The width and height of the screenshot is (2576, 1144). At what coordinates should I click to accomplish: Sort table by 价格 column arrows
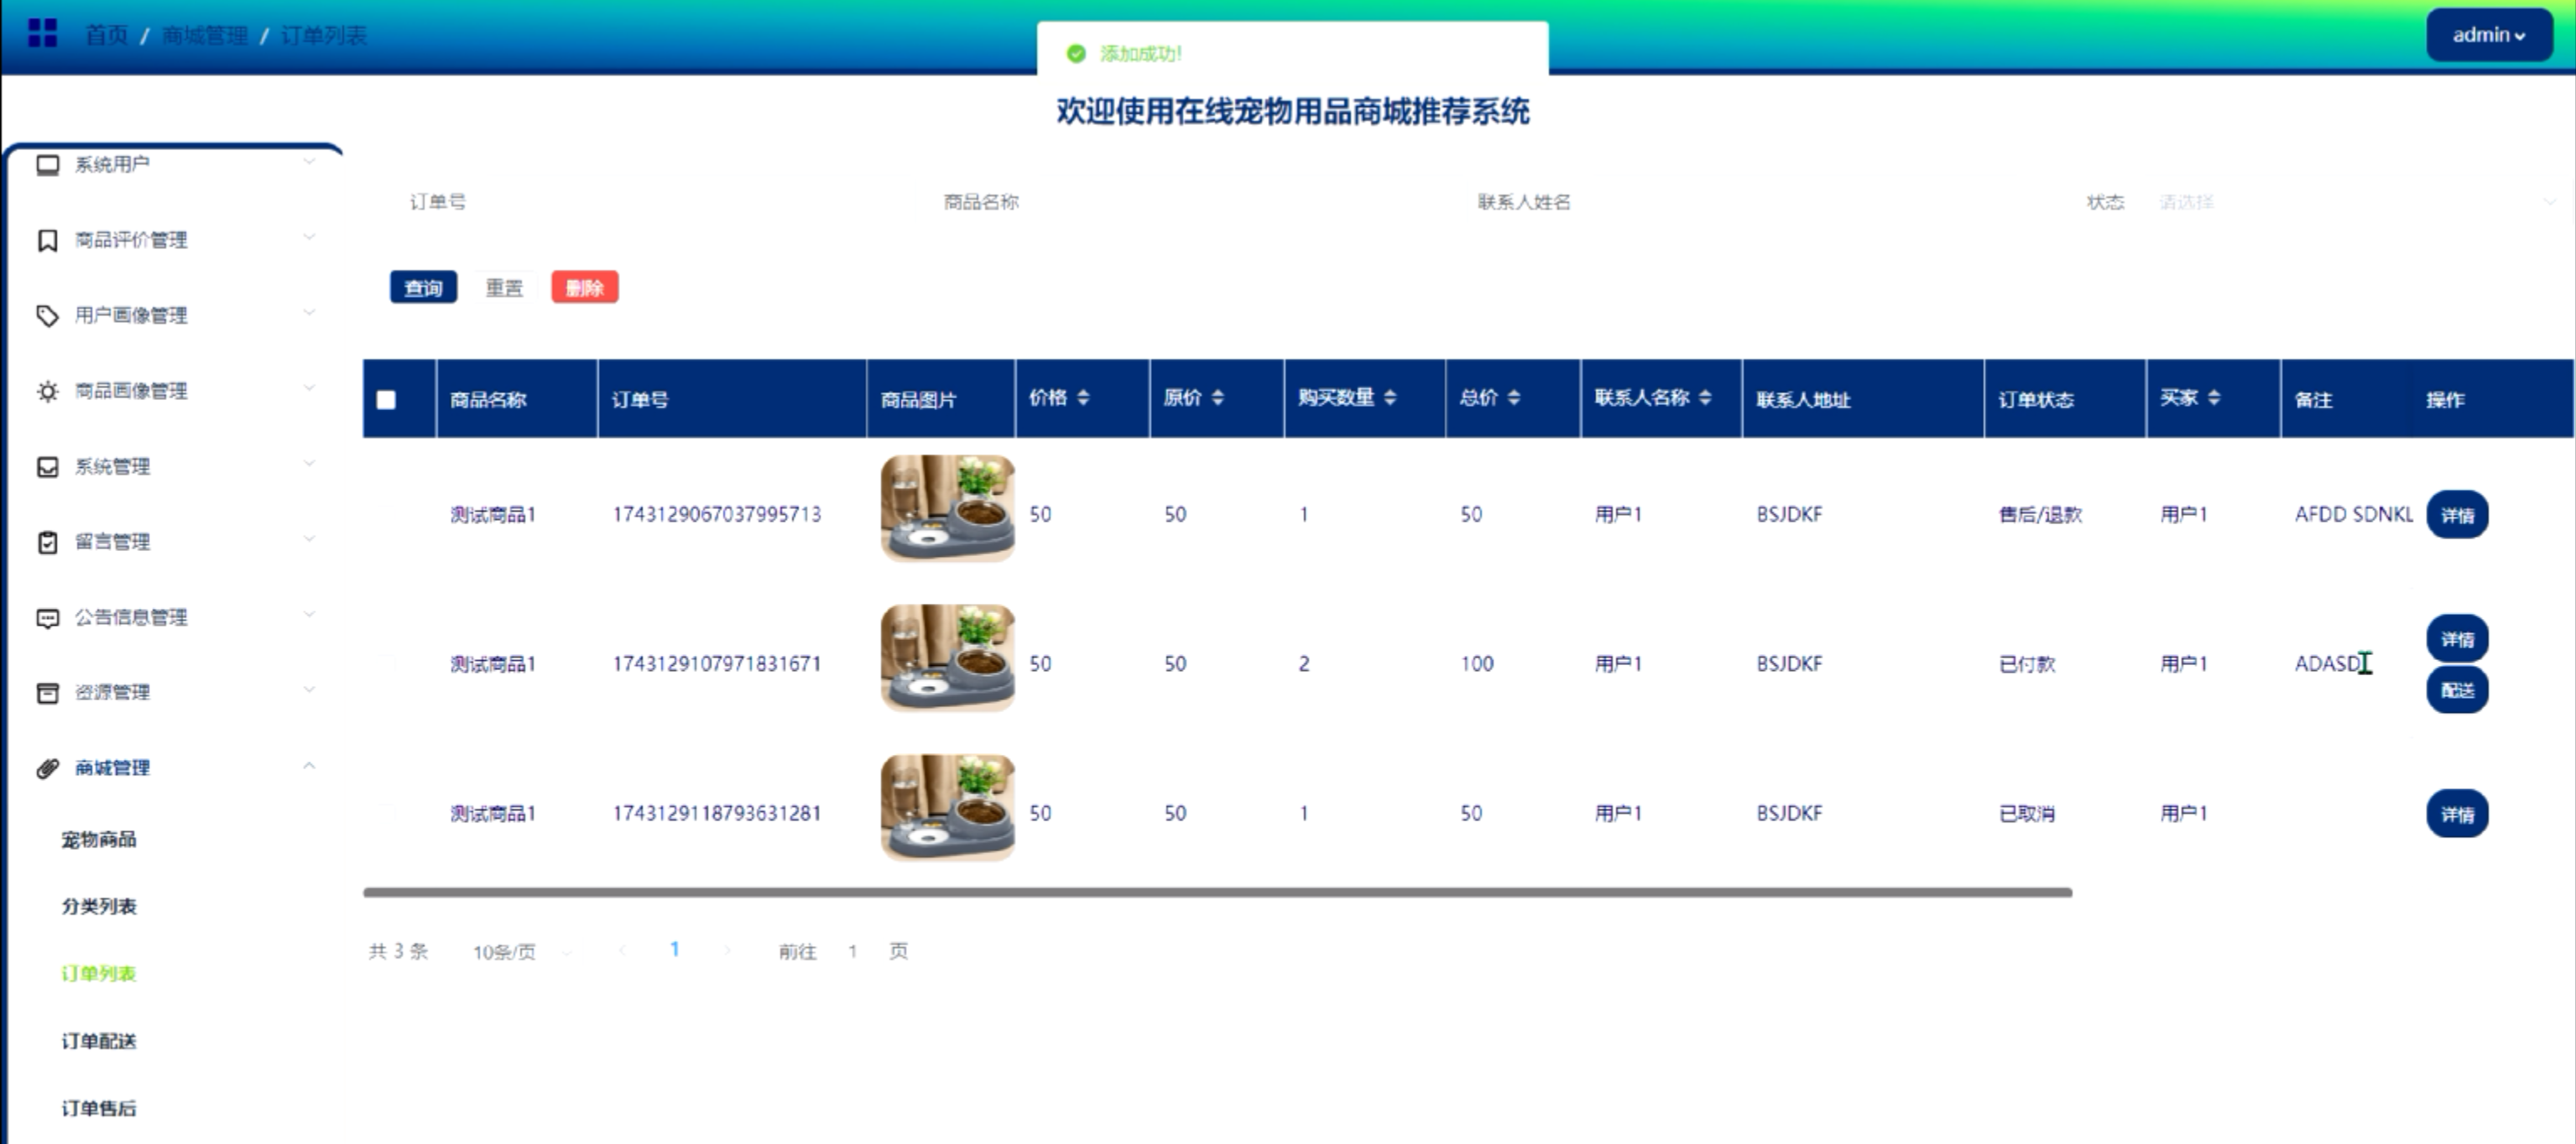pyautogui.click(x=1083, y=398)
